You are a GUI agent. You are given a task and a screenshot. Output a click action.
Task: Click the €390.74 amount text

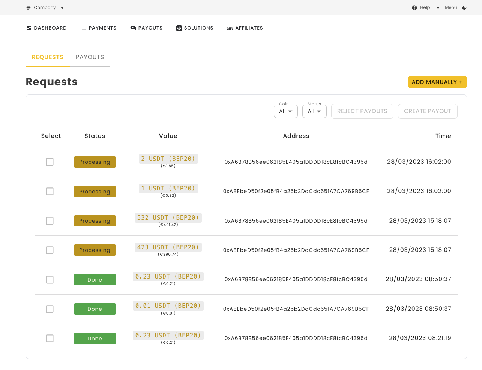point(168,254)
